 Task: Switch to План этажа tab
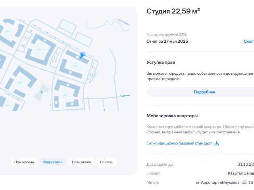(81, 162)
